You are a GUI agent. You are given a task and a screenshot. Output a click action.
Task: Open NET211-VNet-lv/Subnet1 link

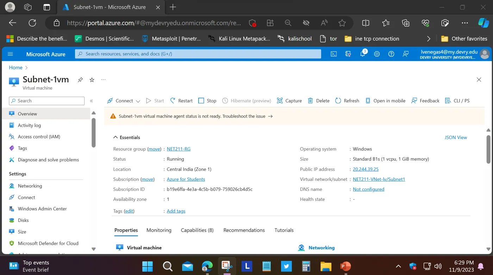click(x=379, y=179)
